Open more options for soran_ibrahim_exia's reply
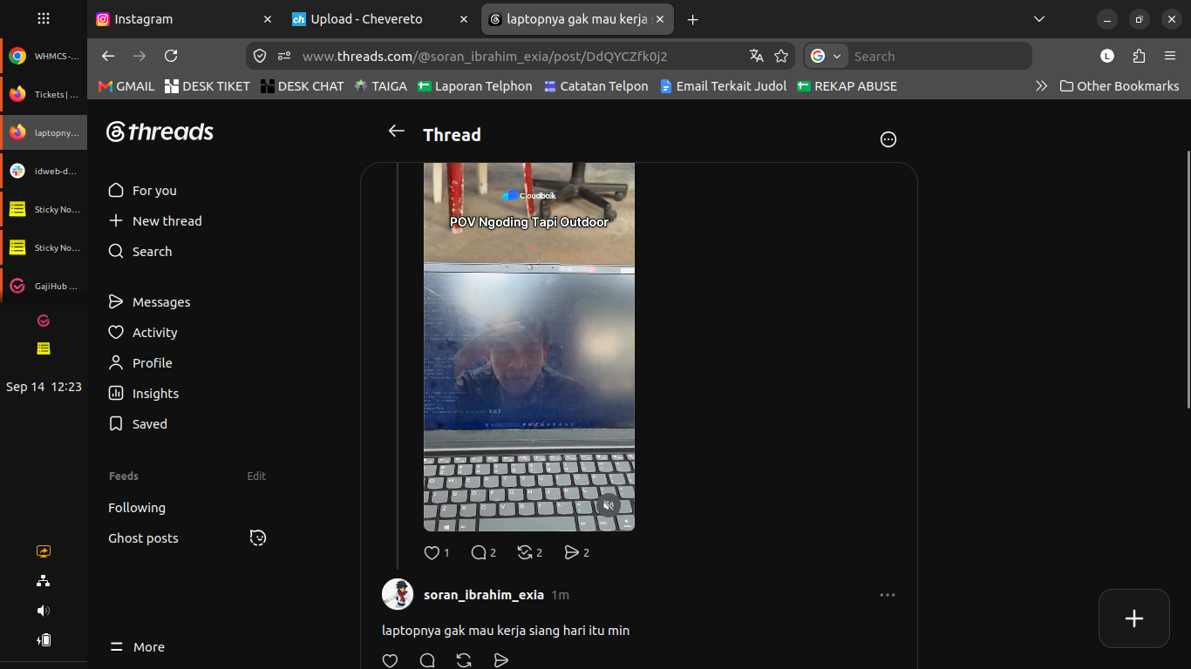The image size is (1191, 669). click(x=888, y=595)
